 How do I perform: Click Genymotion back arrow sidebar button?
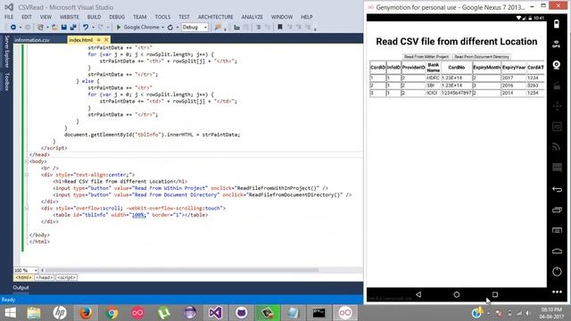point(557,189)
